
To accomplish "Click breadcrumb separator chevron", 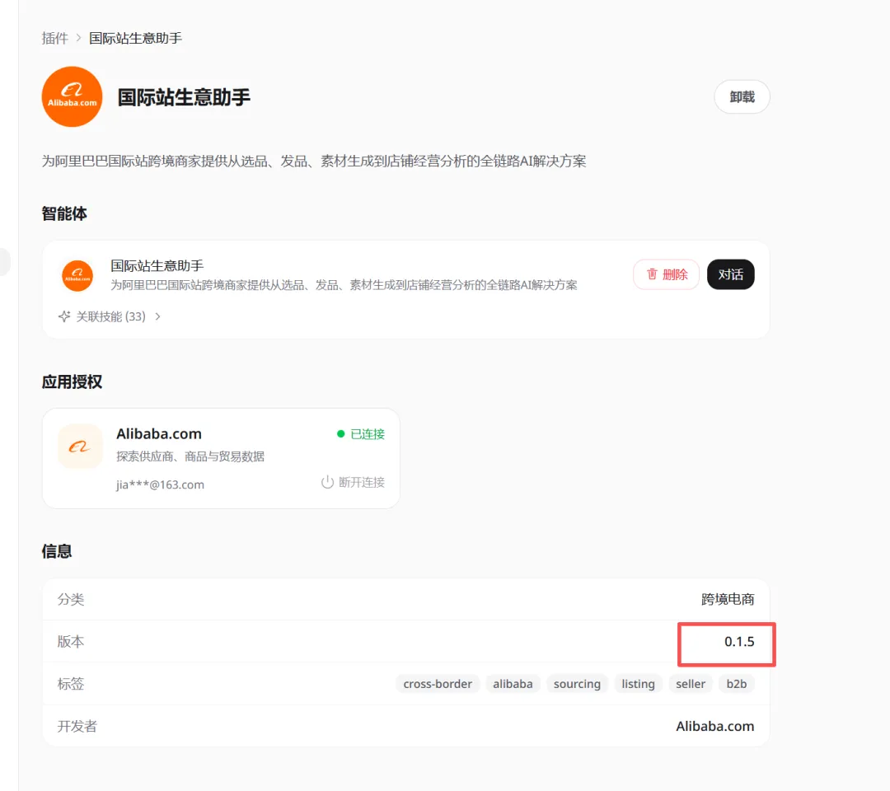I will tap(78, 38).
